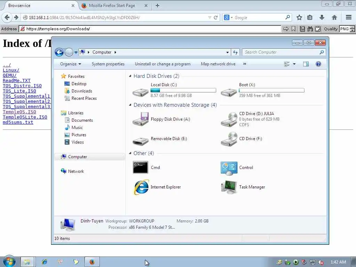Select the Boot (X:) drive
Screen dimensions: 356x267
[262, 90]
